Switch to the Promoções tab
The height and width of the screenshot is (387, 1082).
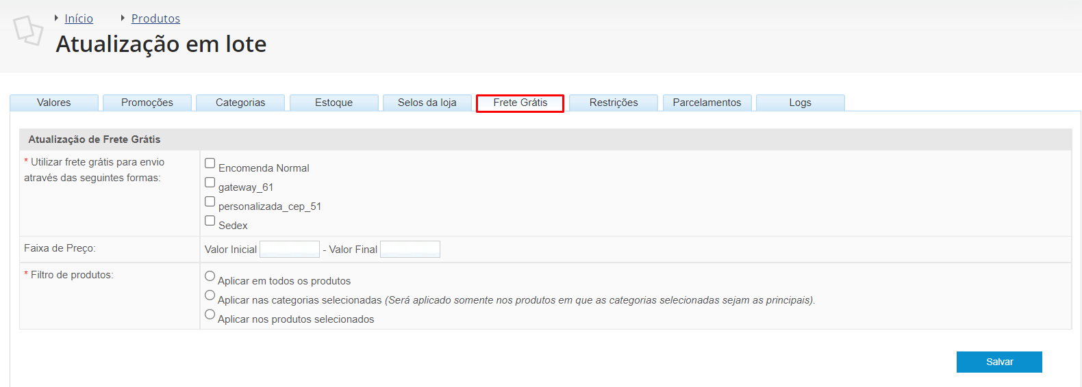point(147,103)
